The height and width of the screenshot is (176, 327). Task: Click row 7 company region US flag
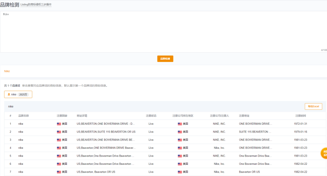coord(180,172)
